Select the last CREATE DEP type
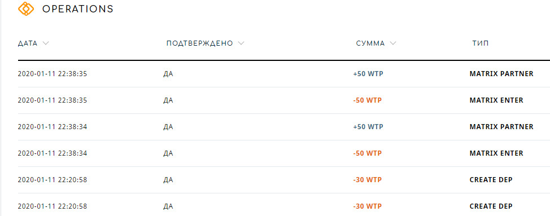This screenshot has height=216, width=550. coord(491,206)
